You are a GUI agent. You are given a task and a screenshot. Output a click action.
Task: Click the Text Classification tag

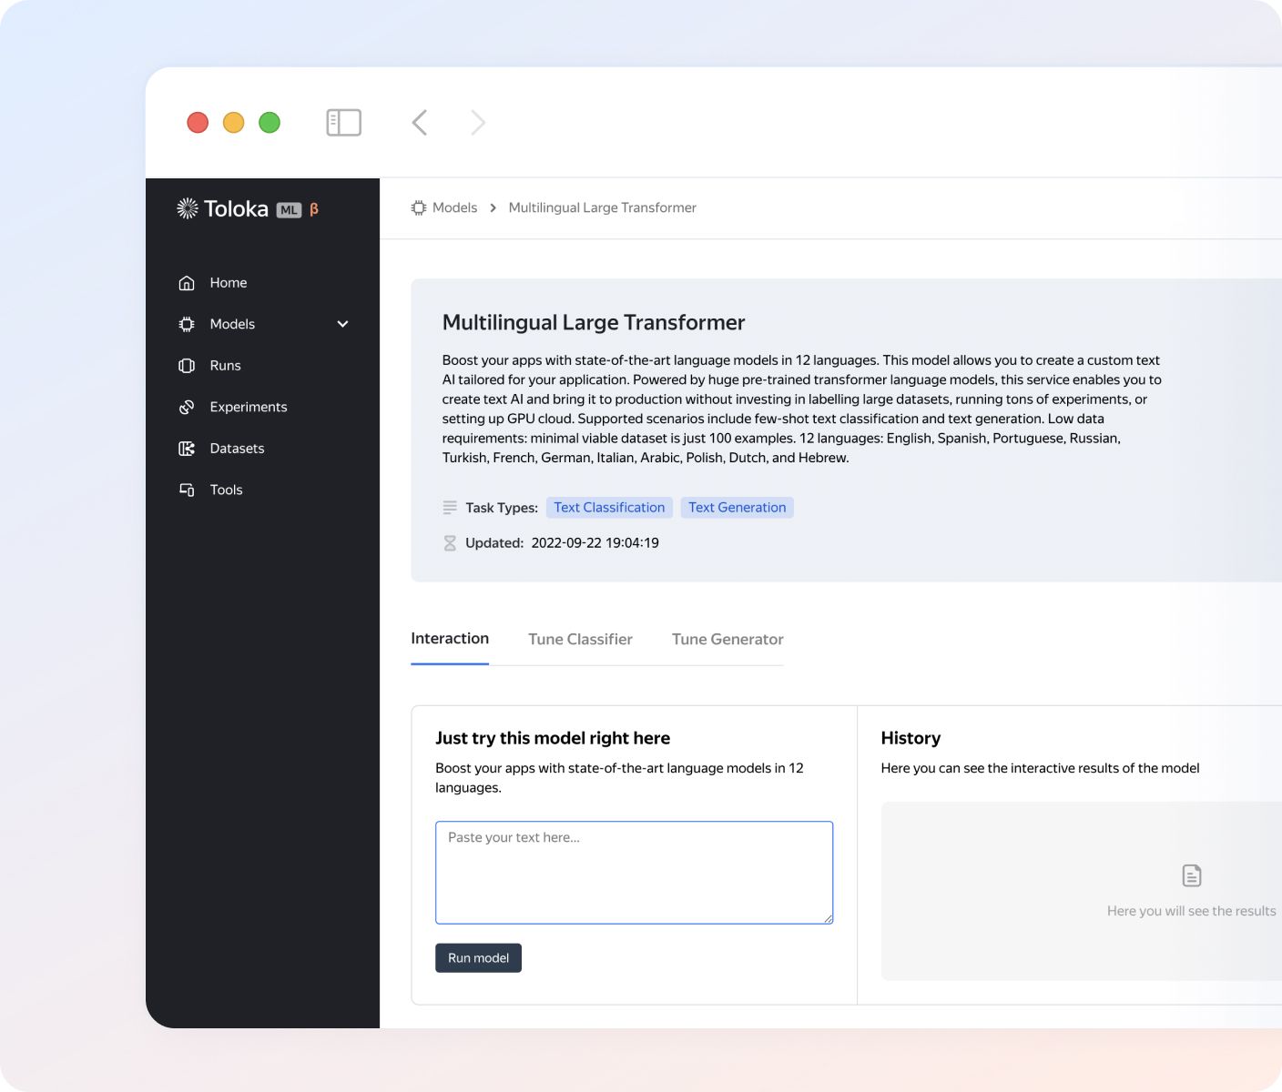click(609, 508)
